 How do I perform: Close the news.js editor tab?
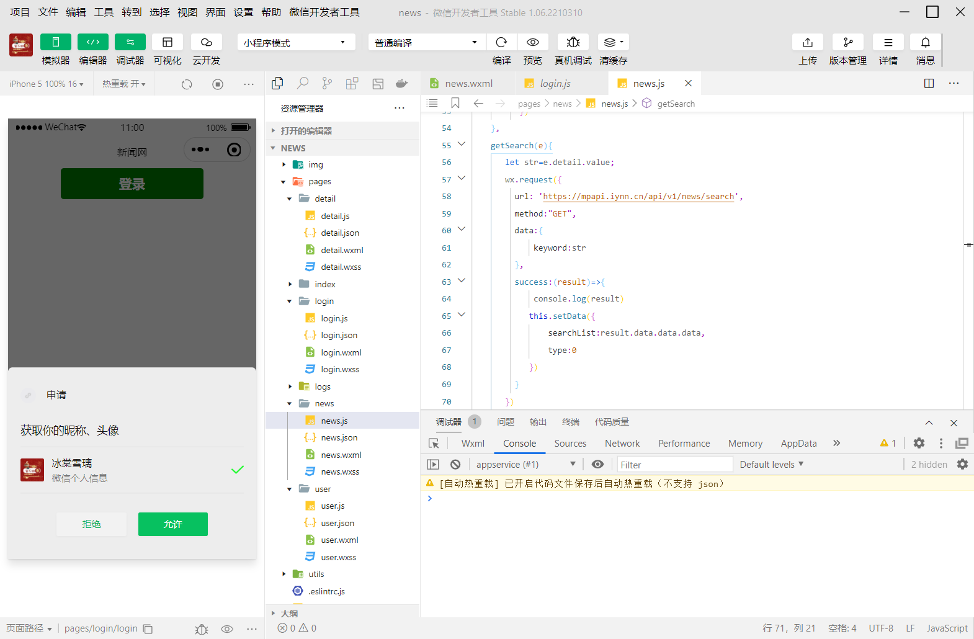[688, 83]
